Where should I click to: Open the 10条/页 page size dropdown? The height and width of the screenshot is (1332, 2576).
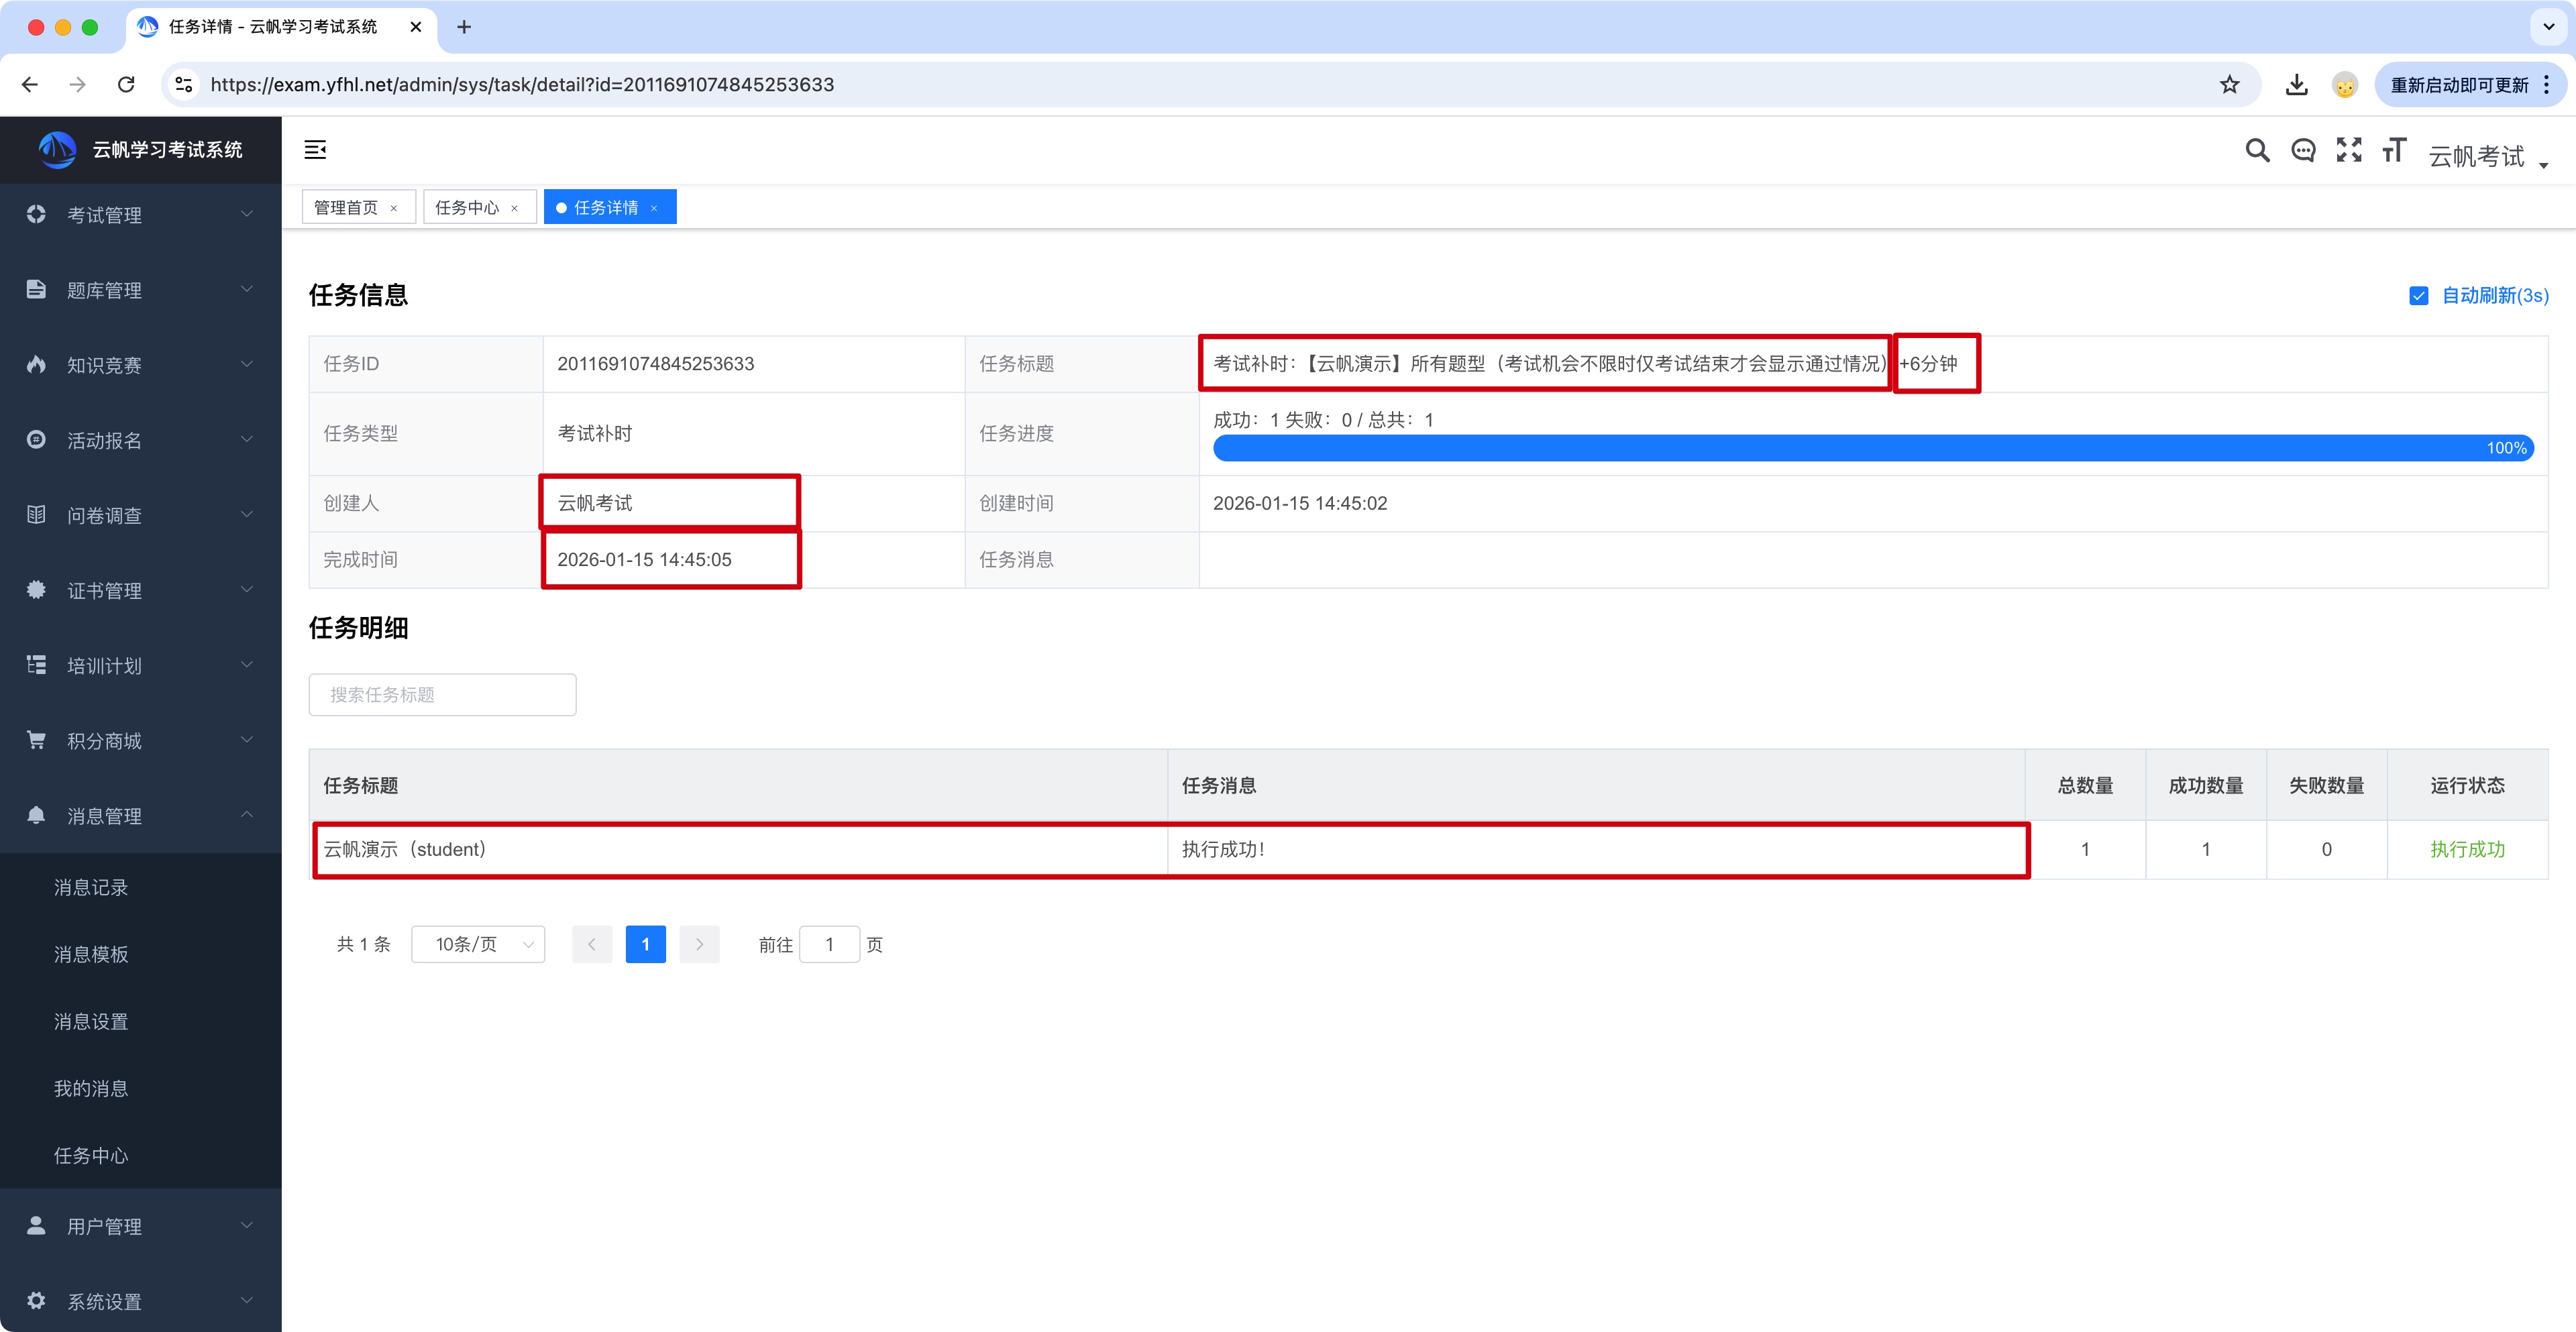478,944
